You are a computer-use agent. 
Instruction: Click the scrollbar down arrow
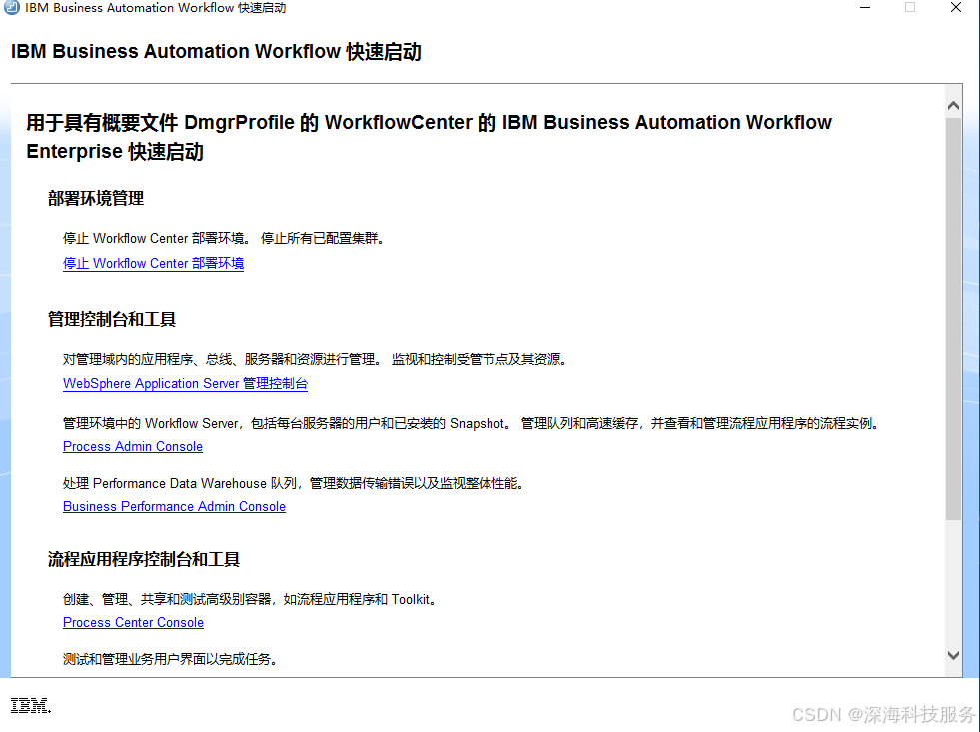pos(953,655)
